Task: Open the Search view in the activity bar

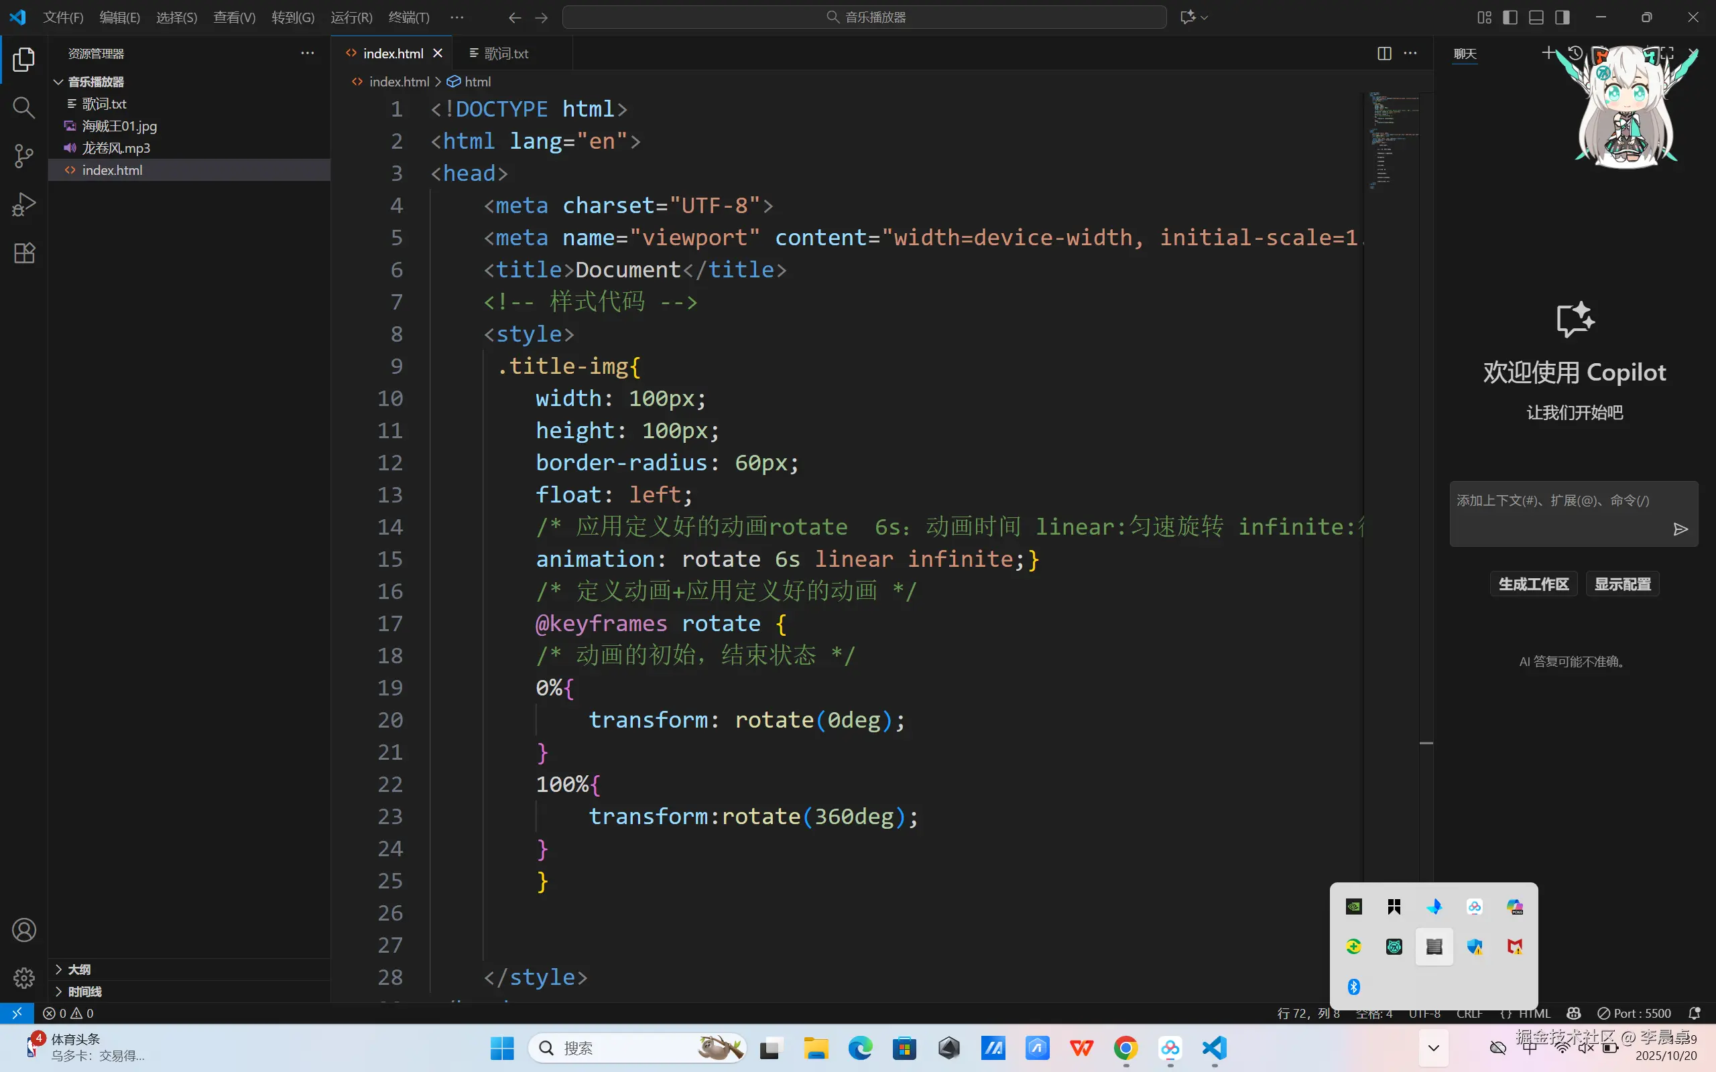Action: tap(24, 108)
